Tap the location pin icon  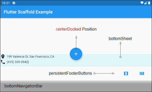[x=3, y=57]
